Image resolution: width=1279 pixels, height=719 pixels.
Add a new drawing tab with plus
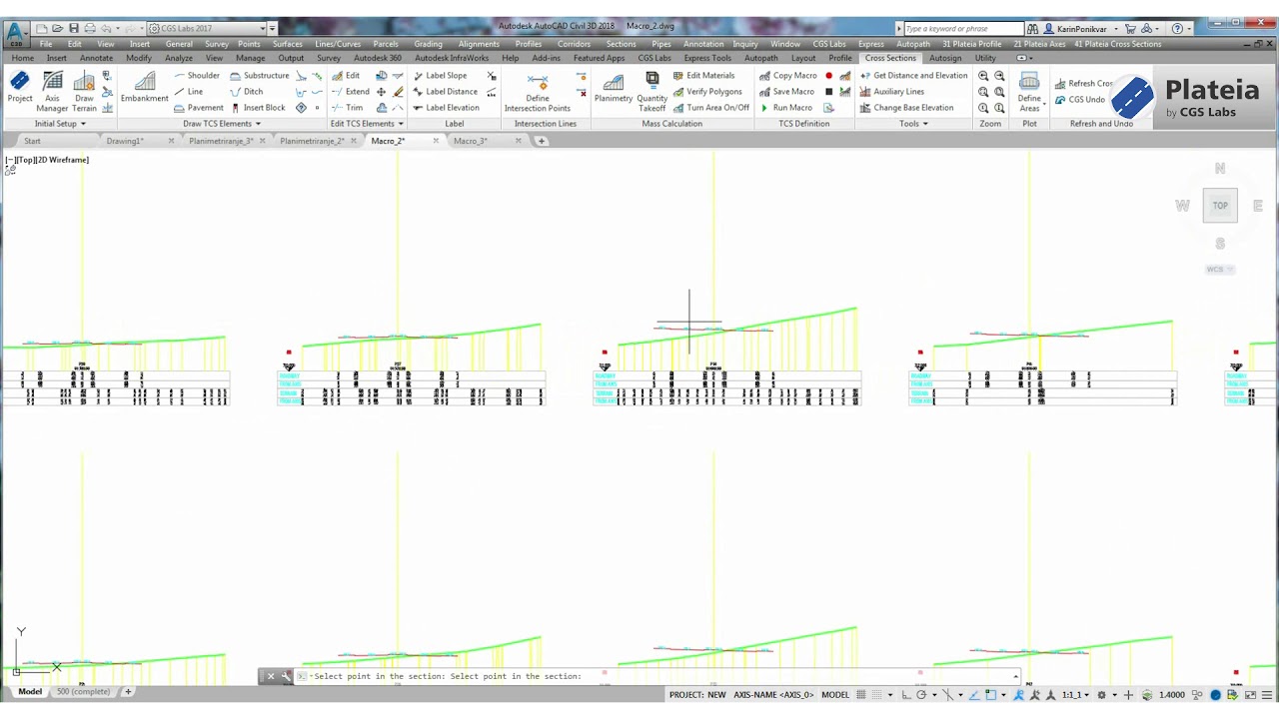pyautogui.click(x=542, y=141)
